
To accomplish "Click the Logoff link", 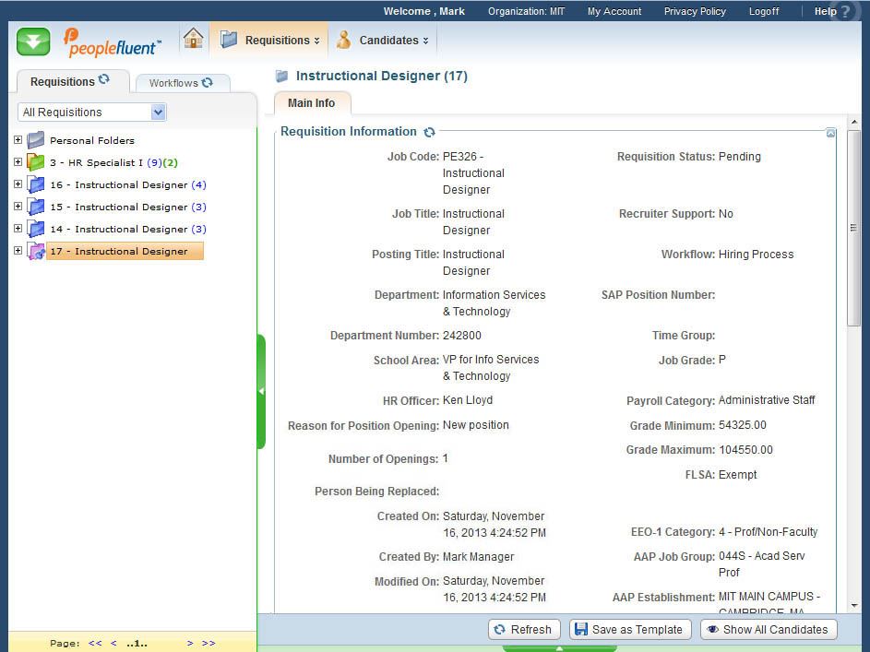I will click(x=763, y=12).
